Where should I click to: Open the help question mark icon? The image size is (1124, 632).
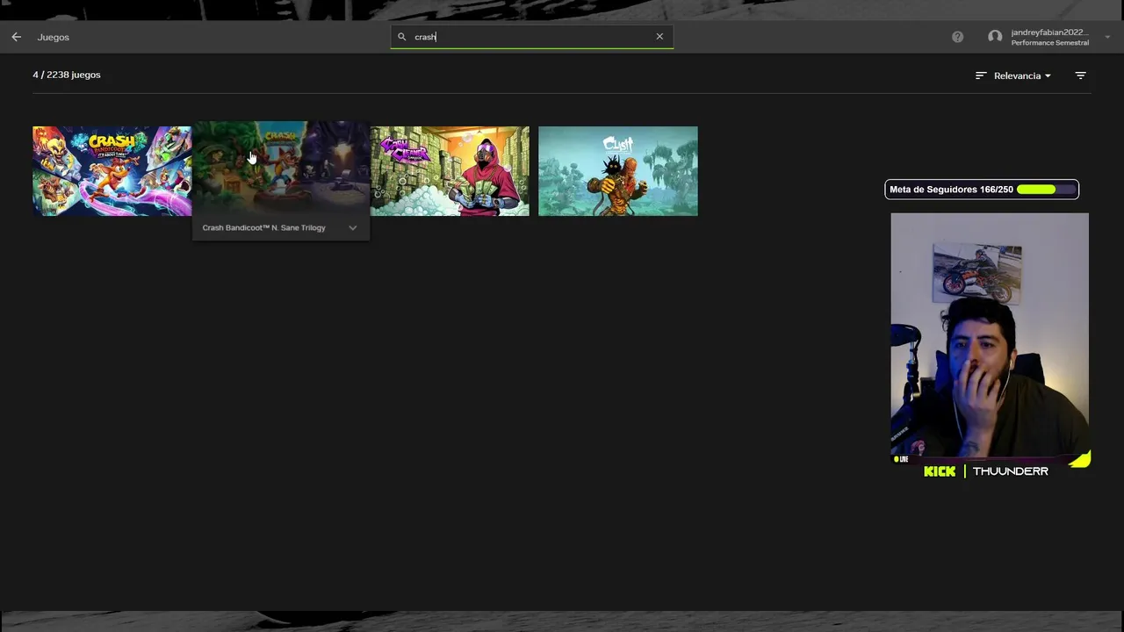pyautogui.click(x=957, y=37)
